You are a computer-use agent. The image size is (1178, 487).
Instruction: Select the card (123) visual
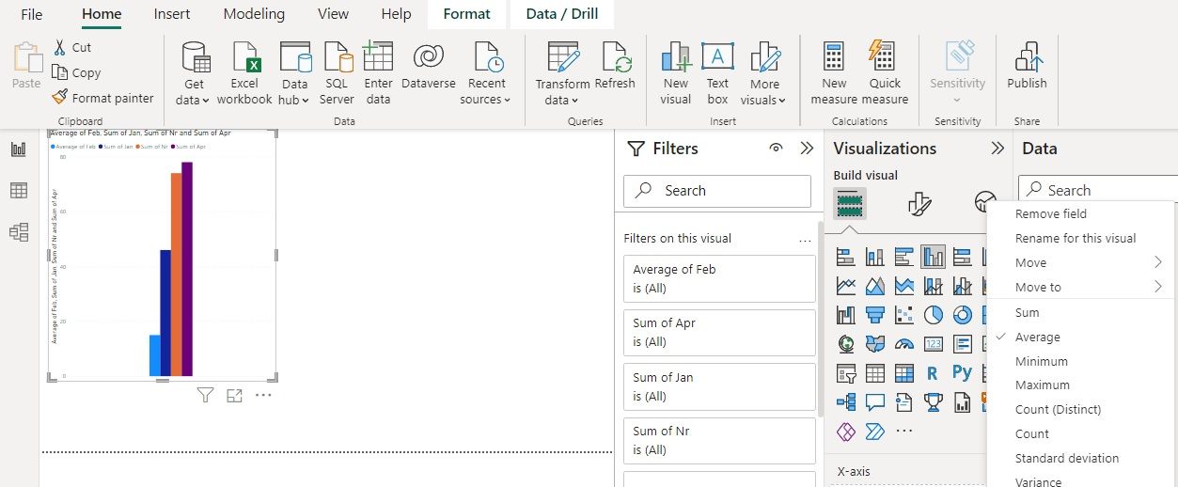(934, 344)
